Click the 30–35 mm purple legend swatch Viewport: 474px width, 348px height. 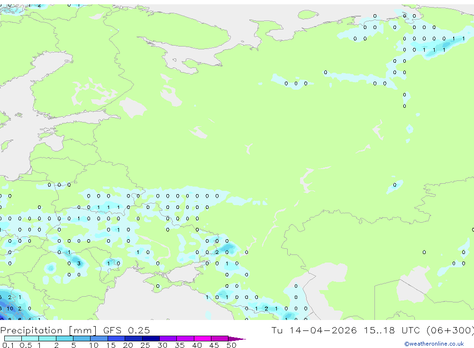coord(168,339)
